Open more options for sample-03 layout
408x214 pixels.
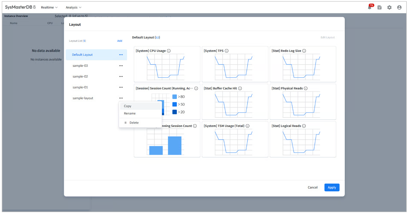[x=121, y=66]
